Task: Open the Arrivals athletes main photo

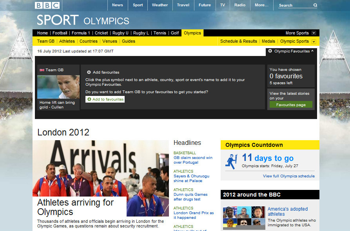Action: (101, 168)
